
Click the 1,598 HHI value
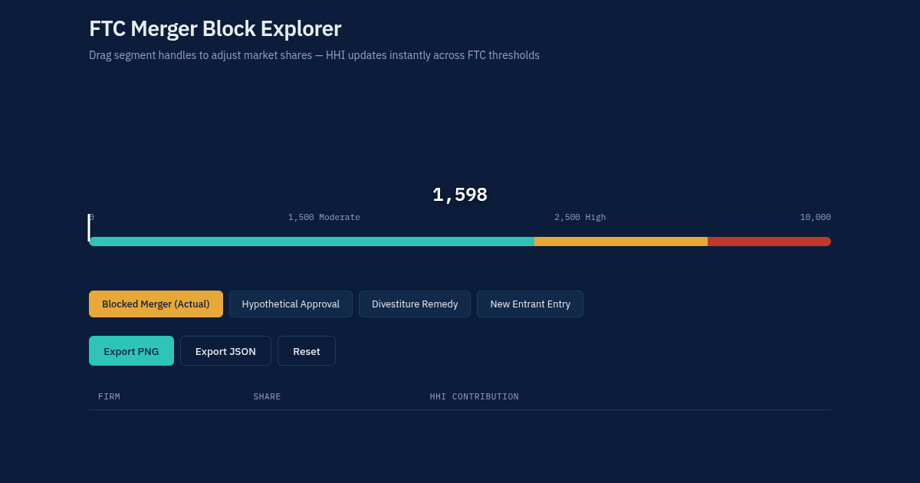[460, 195]
